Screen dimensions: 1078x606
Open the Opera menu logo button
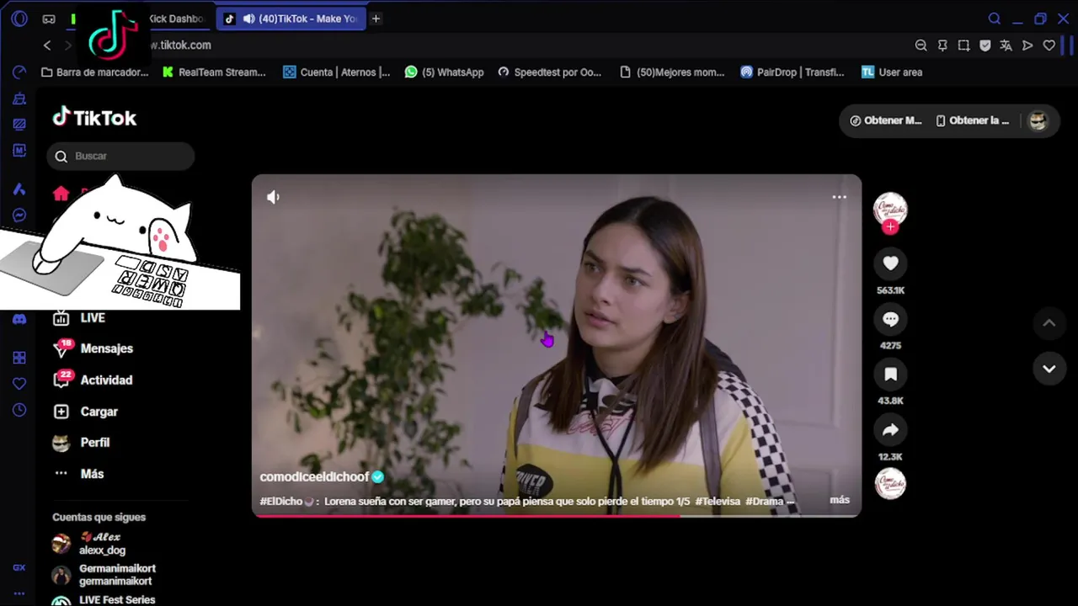click(19, 19)
